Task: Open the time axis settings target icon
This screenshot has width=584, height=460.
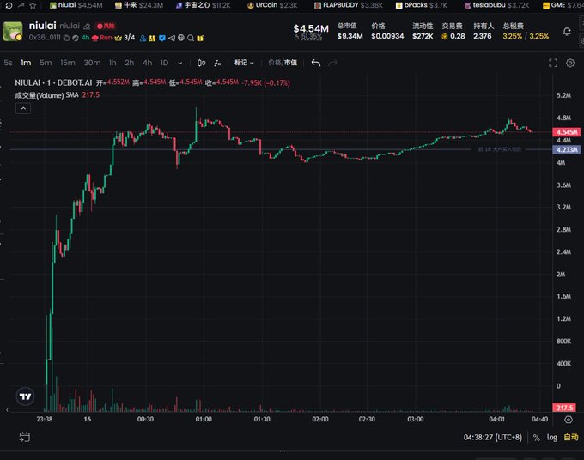Action: pyautogui.click(x=569, y=420)
